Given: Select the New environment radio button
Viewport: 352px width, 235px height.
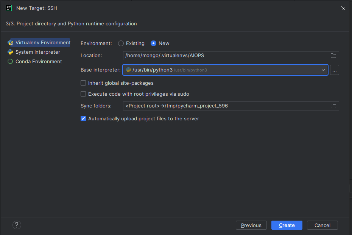Looking at the screenshot, I should pos(154,44).
